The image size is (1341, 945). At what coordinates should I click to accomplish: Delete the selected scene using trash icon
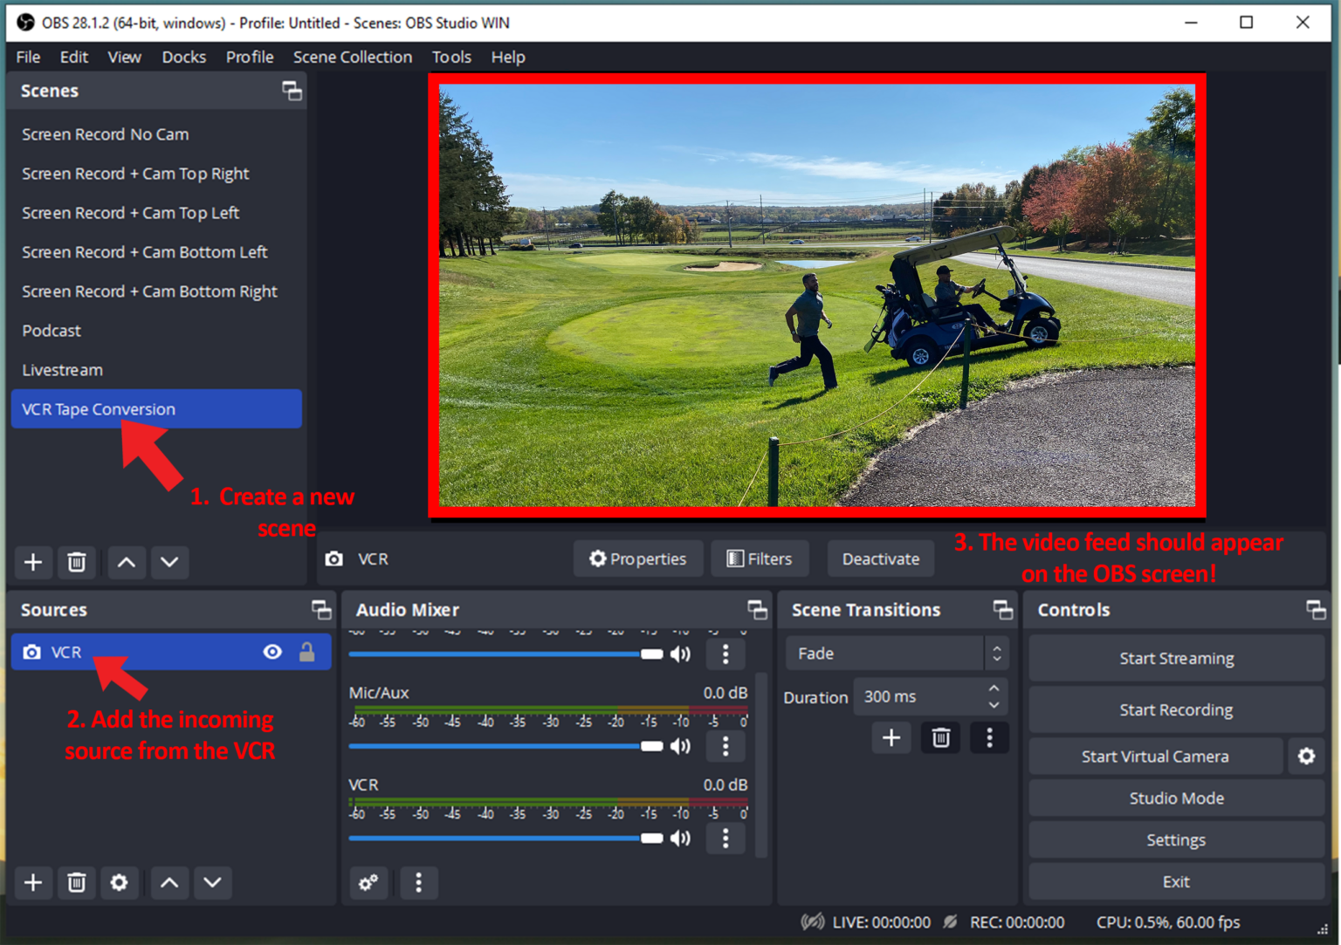(77, 562)
